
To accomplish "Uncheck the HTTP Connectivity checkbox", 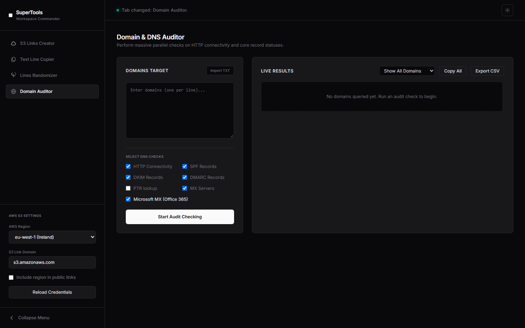I will tap(128, 167).
